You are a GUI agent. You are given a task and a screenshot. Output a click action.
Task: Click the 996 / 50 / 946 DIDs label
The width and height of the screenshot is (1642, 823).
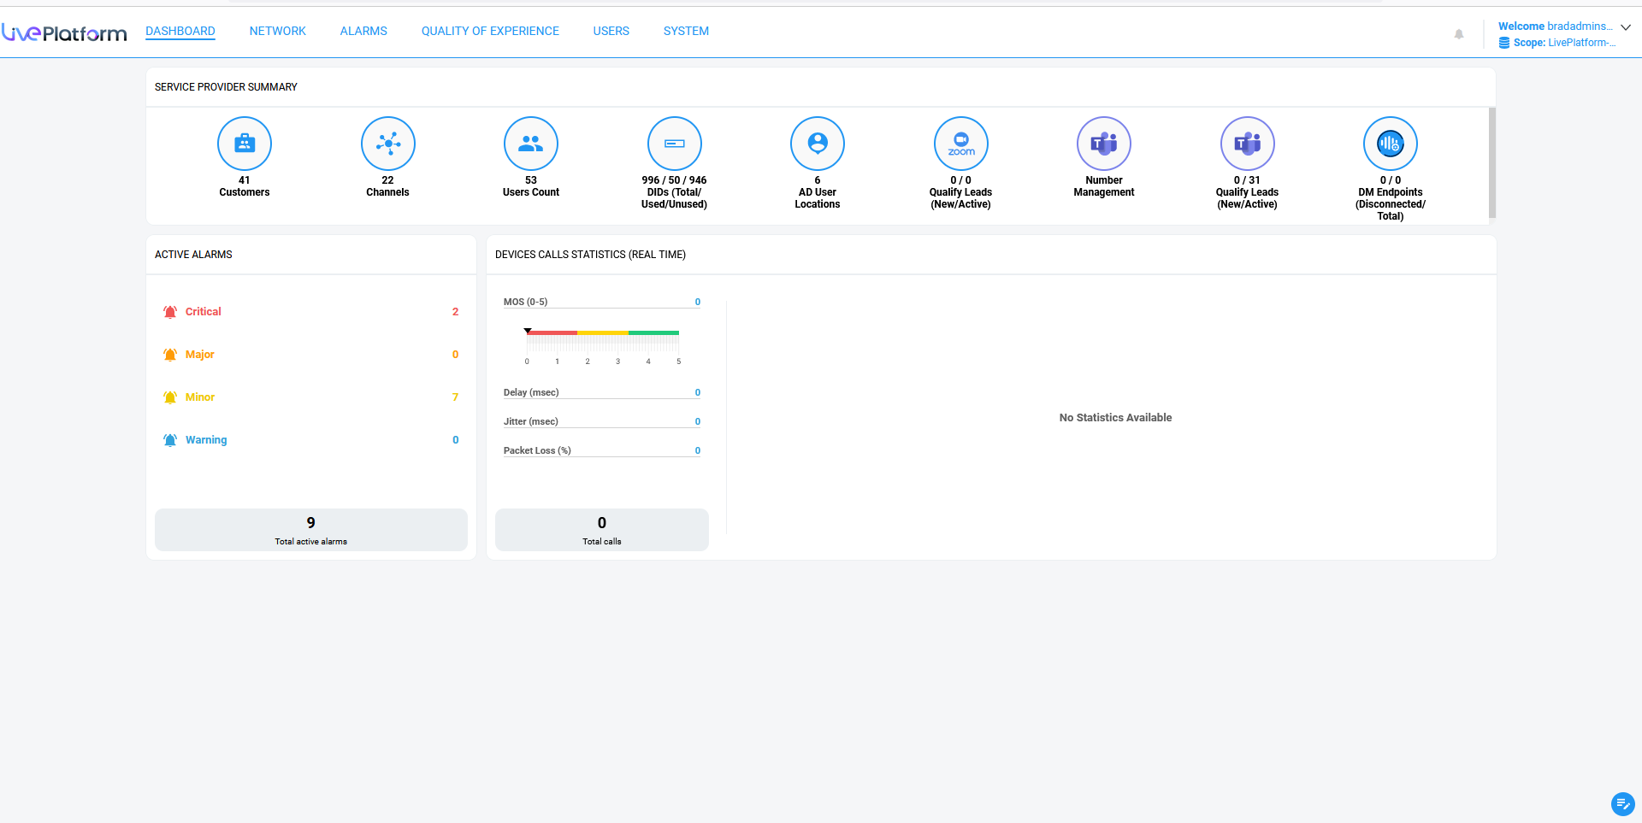tap(675, 192)
